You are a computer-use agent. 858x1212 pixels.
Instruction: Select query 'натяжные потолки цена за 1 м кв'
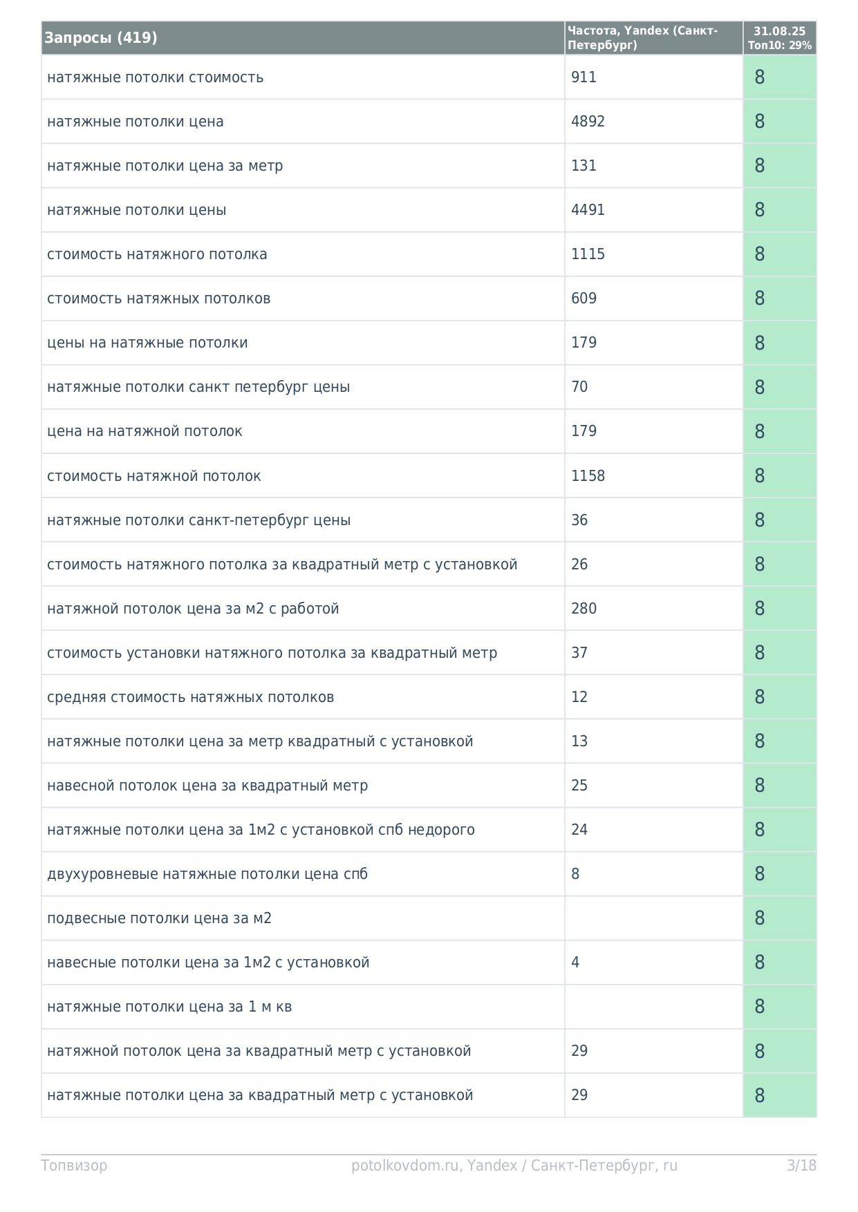[x=169, y=1007]
